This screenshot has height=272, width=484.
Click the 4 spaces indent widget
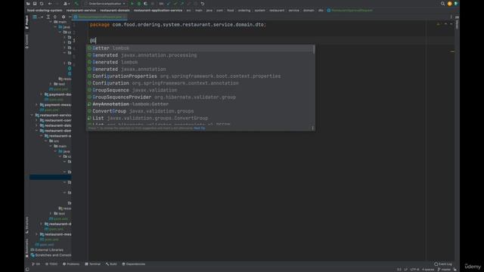coord(428,270)
